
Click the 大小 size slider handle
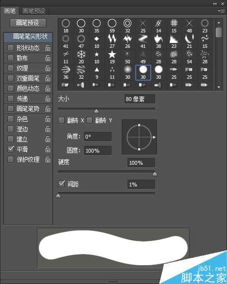[x=97, y=111]
